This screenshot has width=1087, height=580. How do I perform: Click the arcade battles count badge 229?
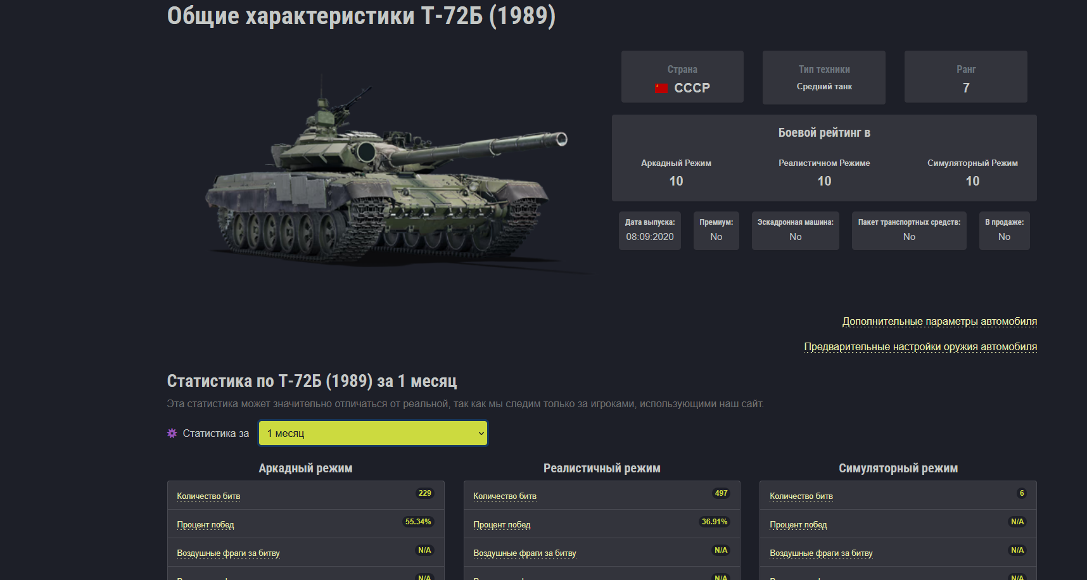[424, 493]
